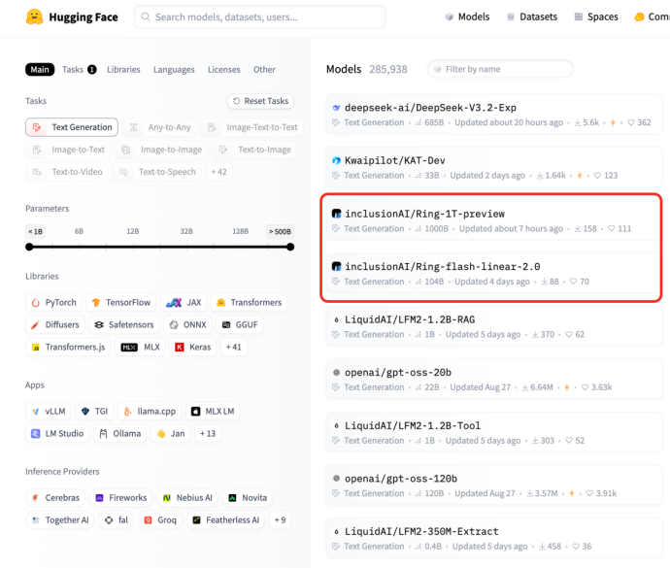
Task: Click the Parameters slider right handle
Action: coord(290,247)
